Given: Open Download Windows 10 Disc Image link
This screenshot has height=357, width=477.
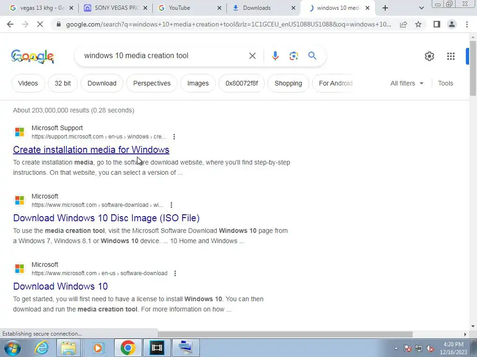Looking at the screenshot, I should tap(107, 218).
